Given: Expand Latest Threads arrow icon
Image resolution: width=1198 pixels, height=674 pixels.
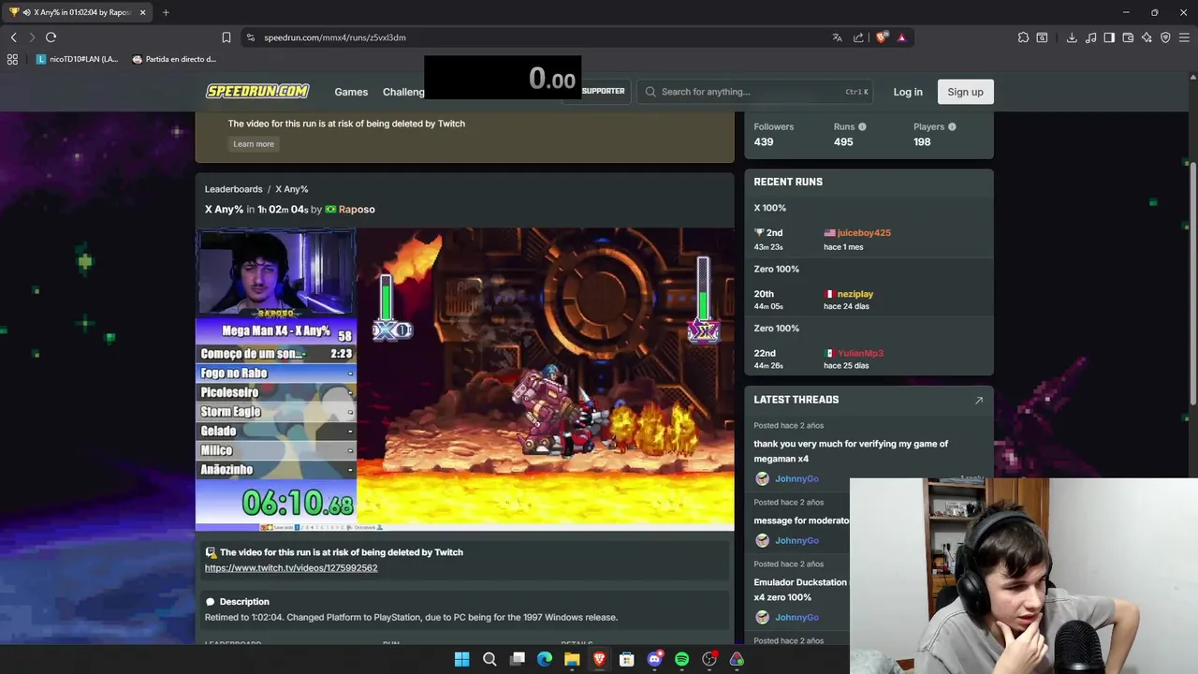Looking at the screenshot, I should coord(979,400).
